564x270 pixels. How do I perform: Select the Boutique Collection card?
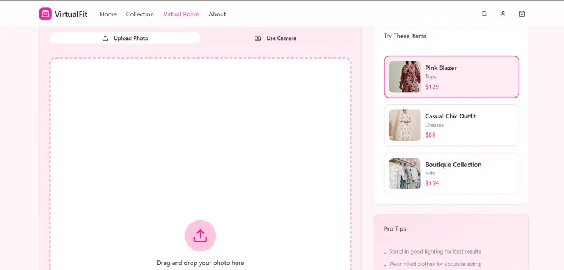[451, 174]
